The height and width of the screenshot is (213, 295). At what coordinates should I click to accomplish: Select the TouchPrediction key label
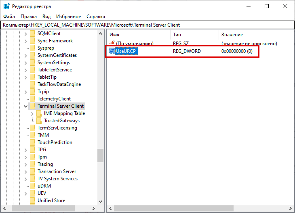[55, 142]
